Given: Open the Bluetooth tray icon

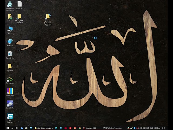Looking at the screenshot, I should click(135, 128).
